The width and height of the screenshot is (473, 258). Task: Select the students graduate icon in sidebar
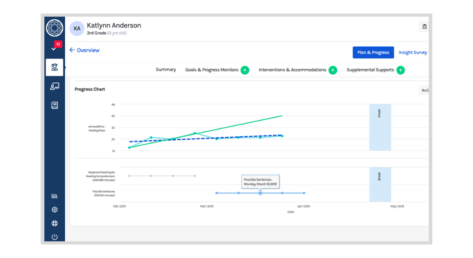55,68
